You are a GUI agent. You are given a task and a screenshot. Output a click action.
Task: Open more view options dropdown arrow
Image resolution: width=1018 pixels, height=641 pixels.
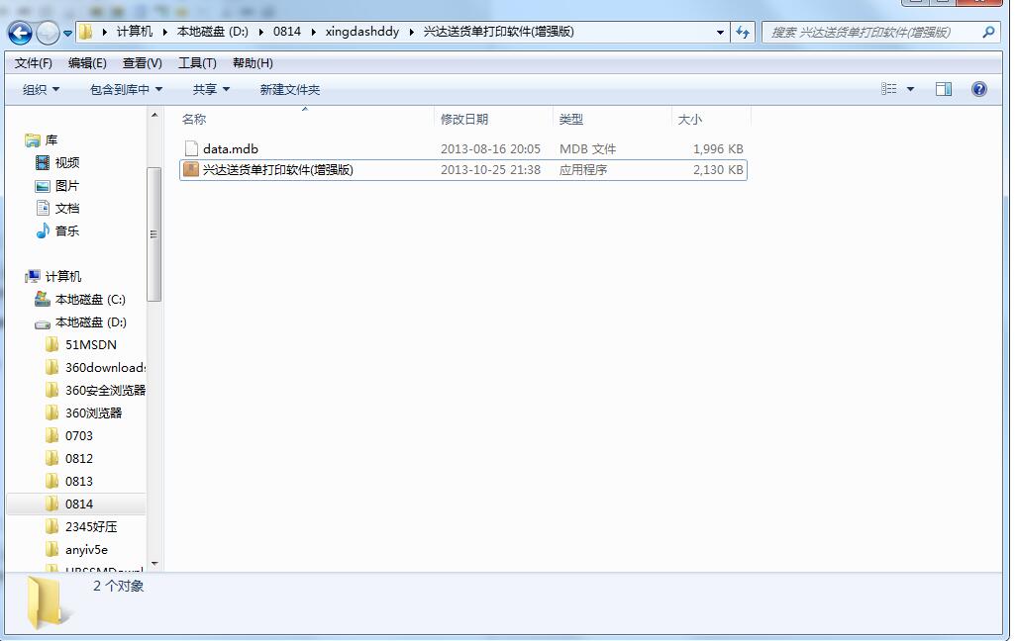(910, 90)
